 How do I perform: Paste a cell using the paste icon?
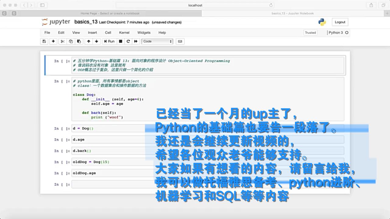[x=79, y=41]
